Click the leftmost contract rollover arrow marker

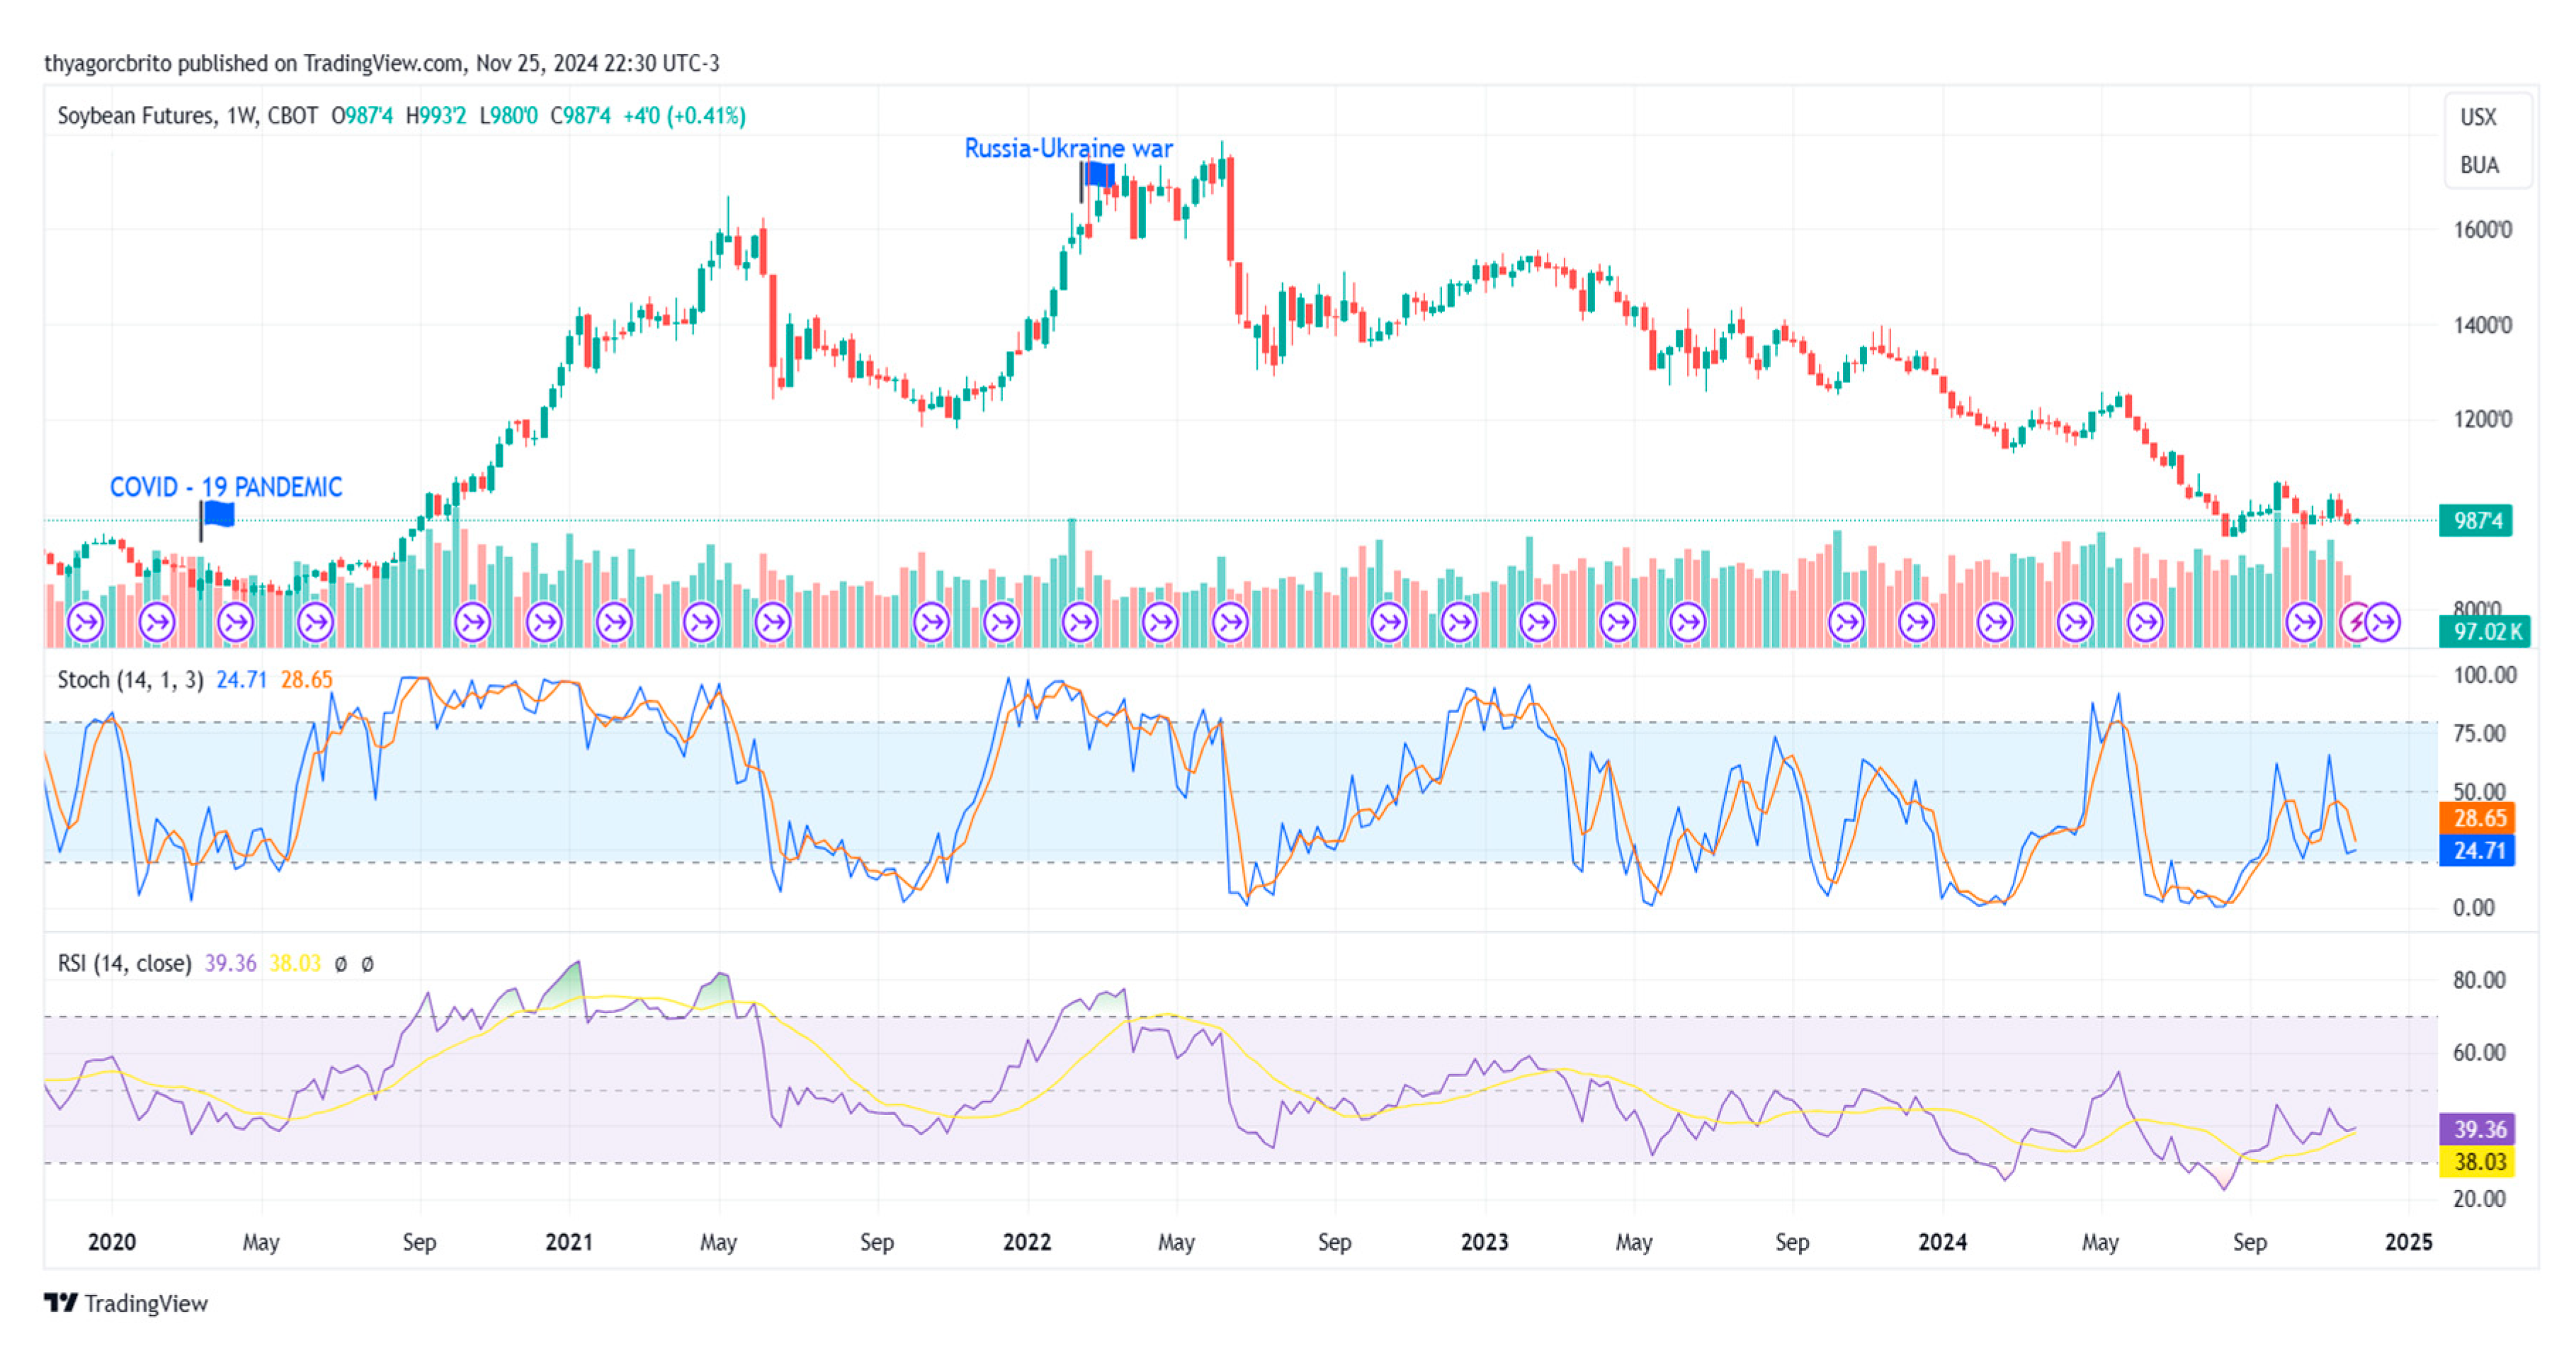tap(86, 624)
